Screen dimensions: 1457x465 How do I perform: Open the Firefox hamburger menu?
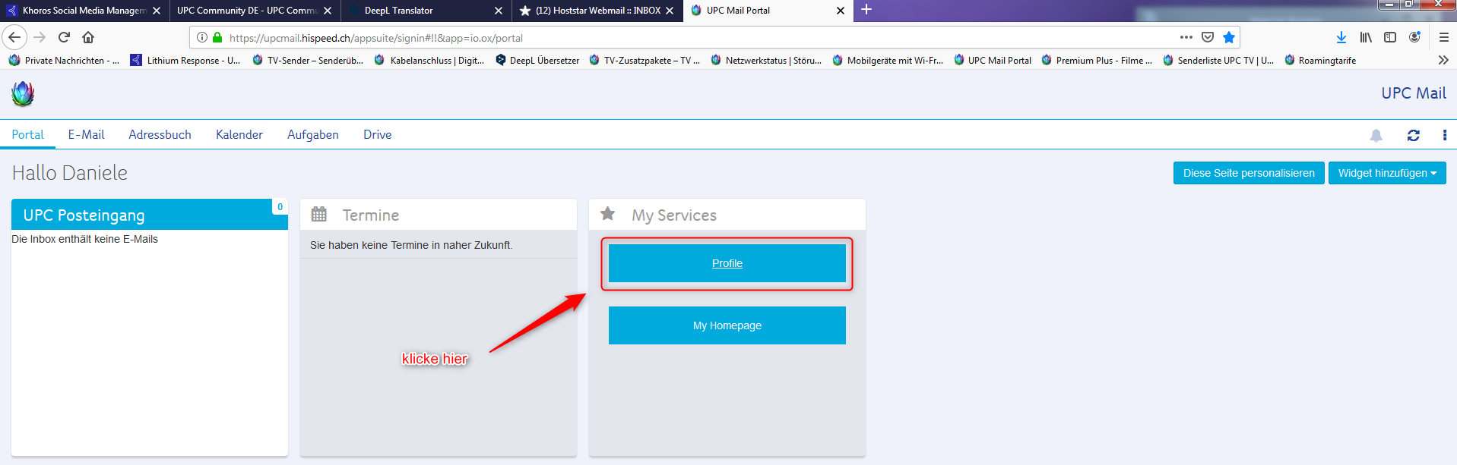pyautogui.click(x=1443, y=37)
